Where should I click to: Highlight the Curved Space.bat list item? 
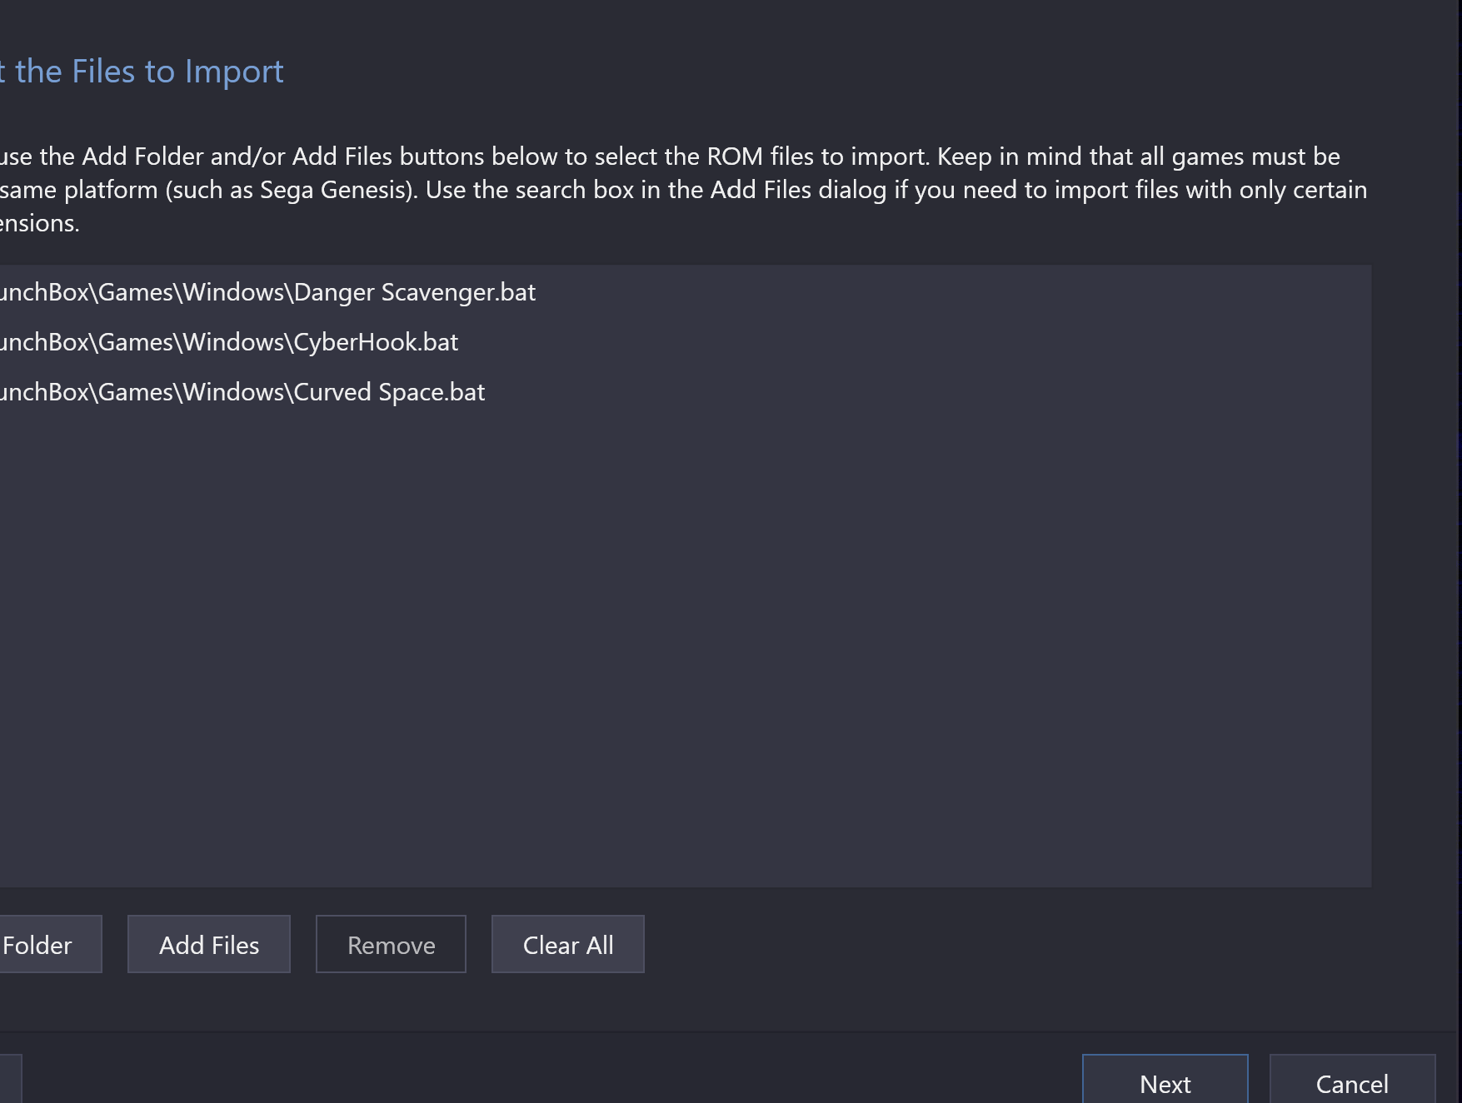click(x=685, y=392)
